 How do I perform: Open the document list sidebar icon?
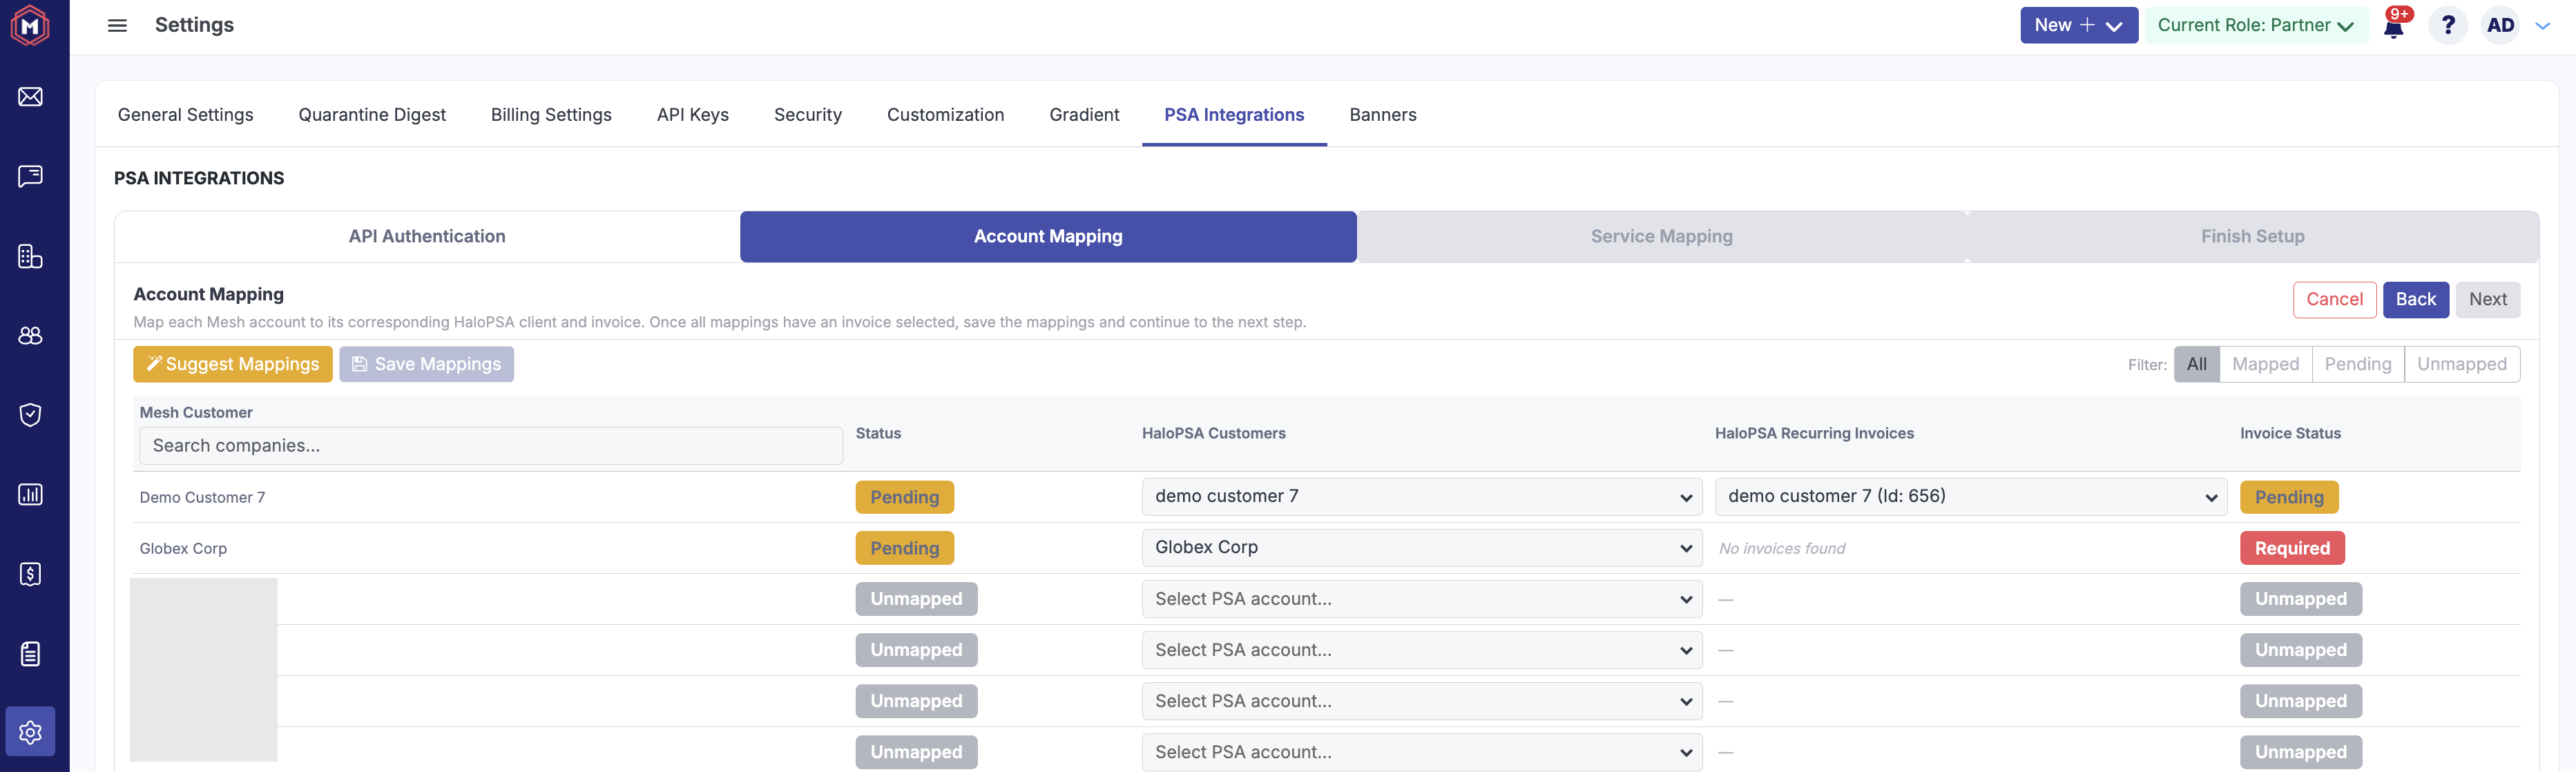[x=30, y=654]
